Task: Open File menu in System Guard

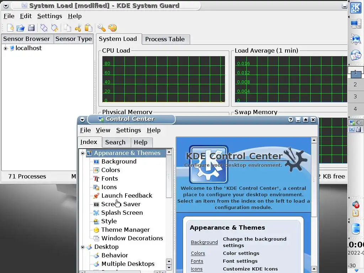Action: coord(9,16)
